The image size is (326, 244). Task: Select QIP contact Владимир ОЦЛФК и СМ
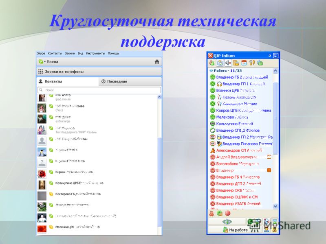(x=240, y=197)
